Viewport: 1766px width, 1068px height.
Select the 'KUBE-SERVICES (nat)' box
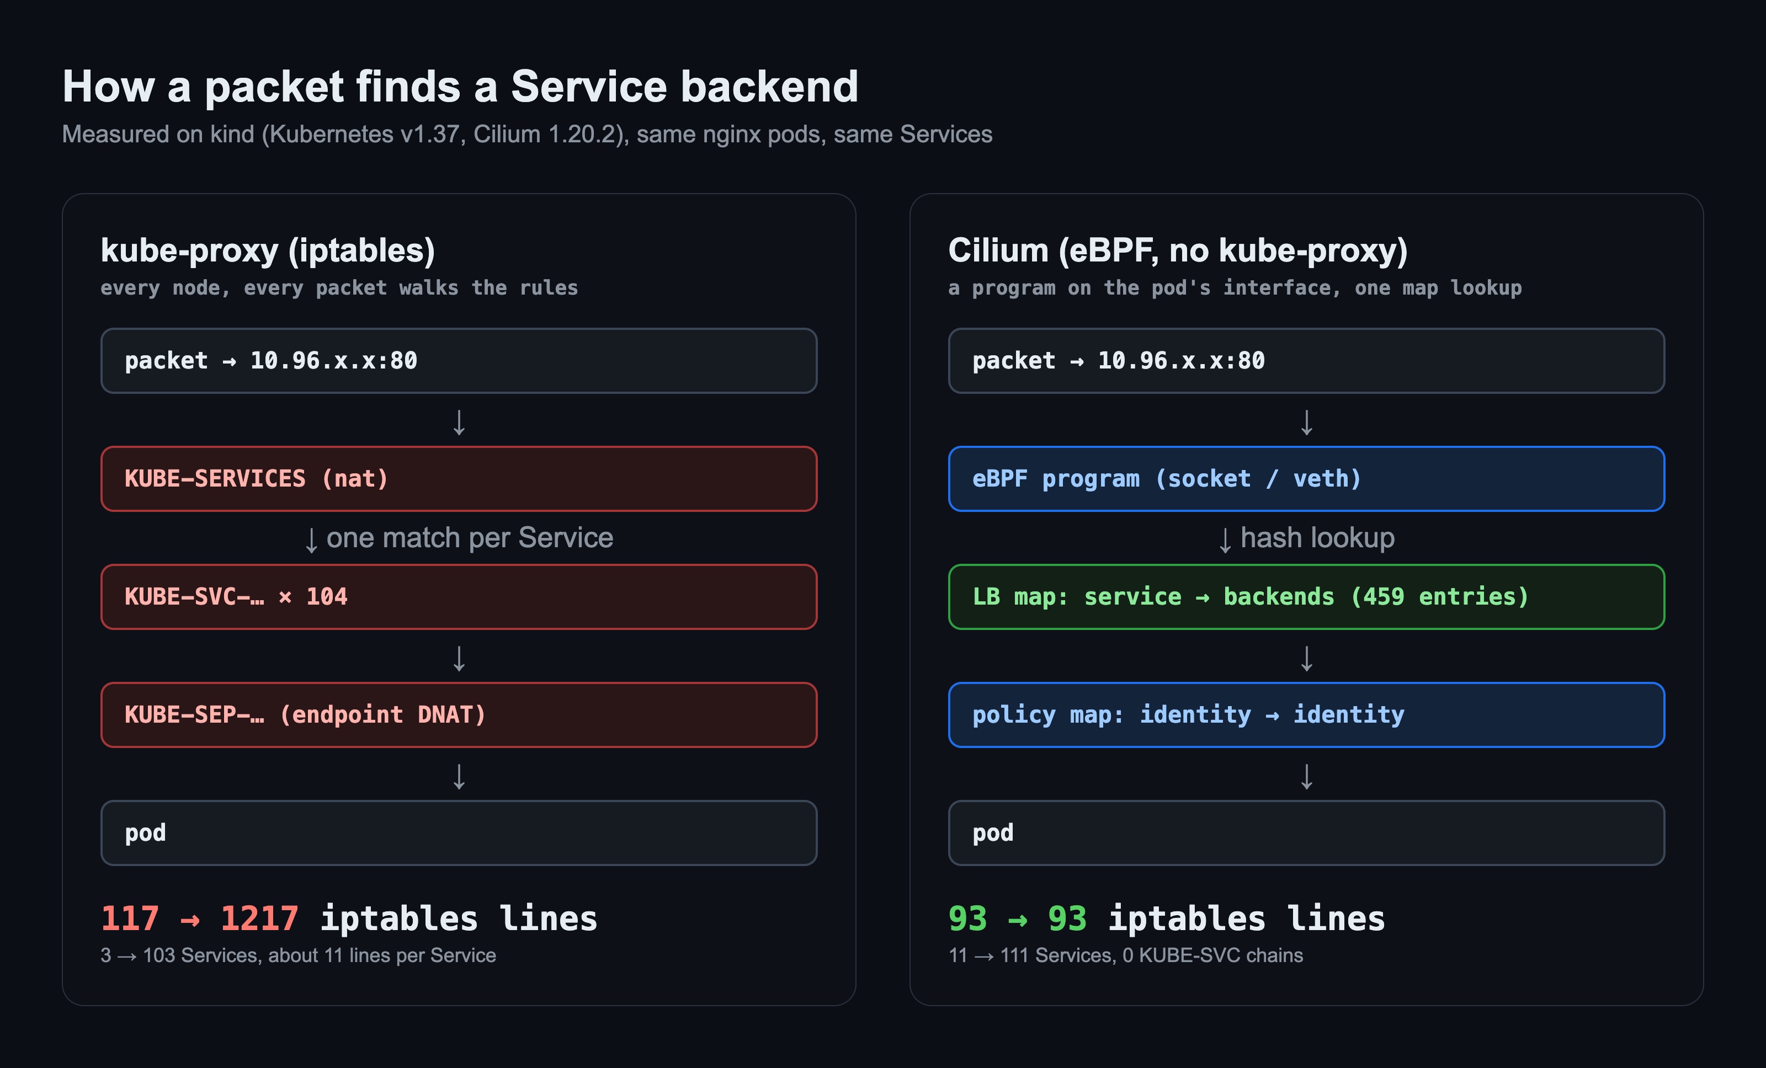[459, 478]
